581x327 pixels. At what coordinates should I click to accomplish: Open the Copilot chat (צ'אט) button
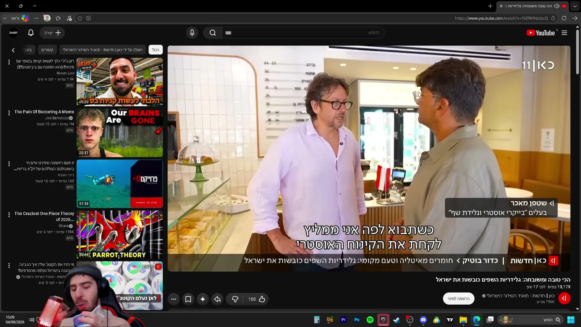20,18
